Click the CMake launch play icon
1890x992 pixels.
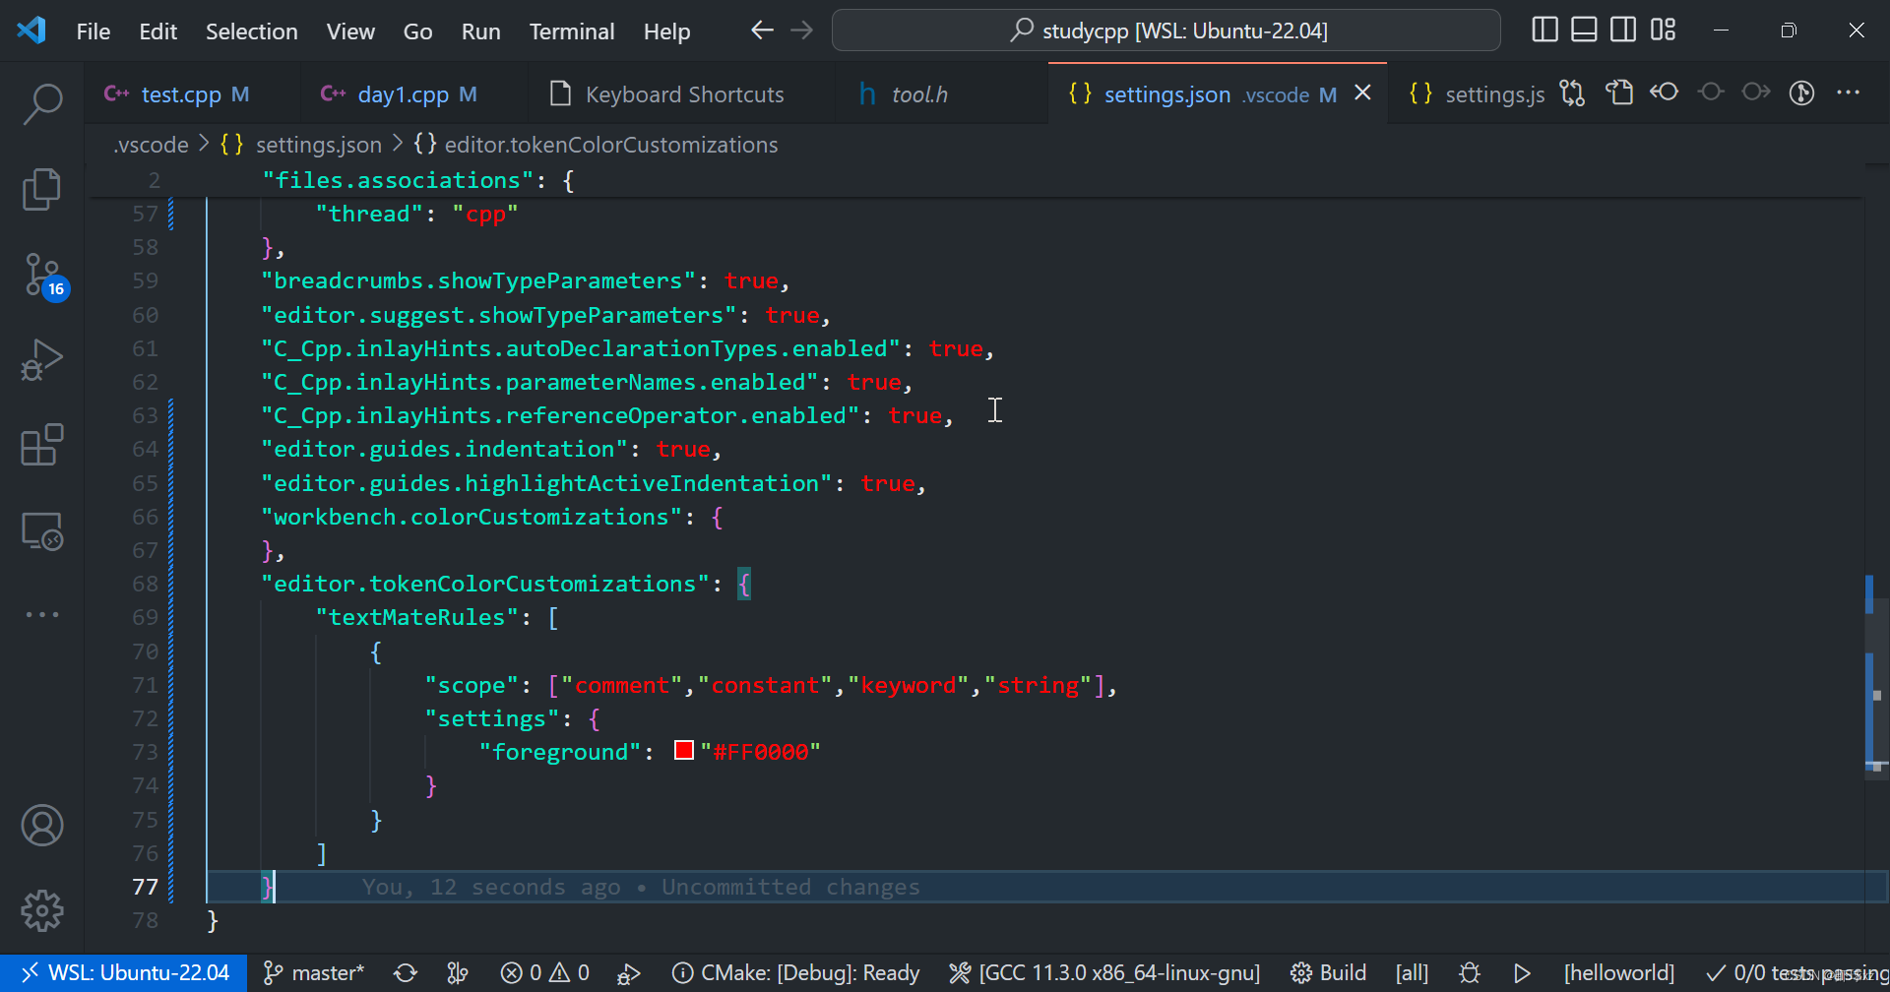(1522, 973)
